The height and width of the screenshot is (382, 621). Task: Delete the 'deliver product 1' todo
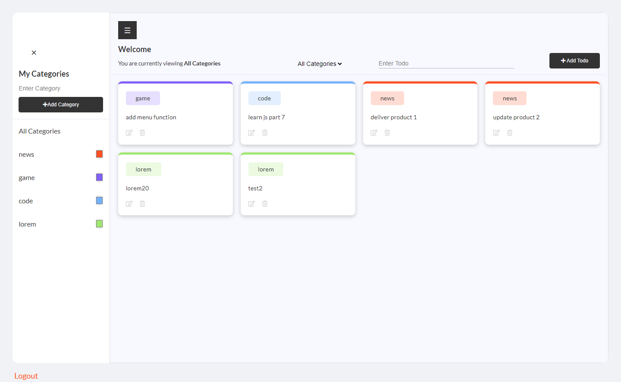pyautogui.click(x=387, y=133)
